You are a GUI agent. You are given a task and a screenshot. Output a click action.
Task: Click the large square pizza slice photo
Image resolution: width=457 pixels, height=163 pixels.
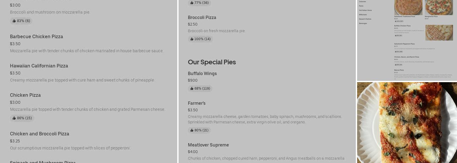pyautogui.click(x=407, y=123)
